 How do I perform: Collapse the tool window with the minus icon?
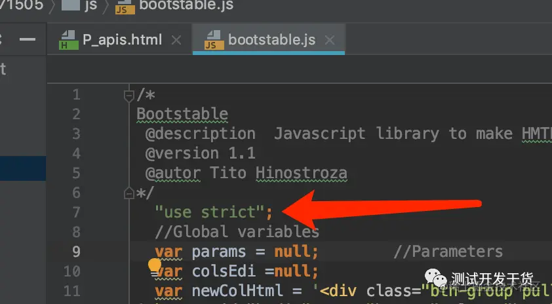pyautogui.click(x=28, y=39)
